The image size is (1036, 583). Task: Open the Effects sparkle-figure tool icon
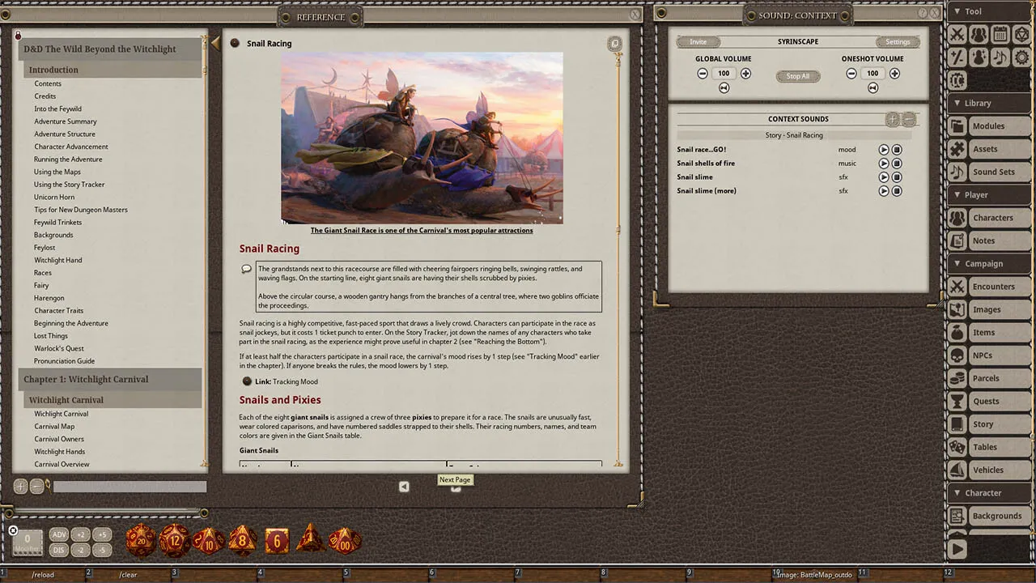(979, 57)
